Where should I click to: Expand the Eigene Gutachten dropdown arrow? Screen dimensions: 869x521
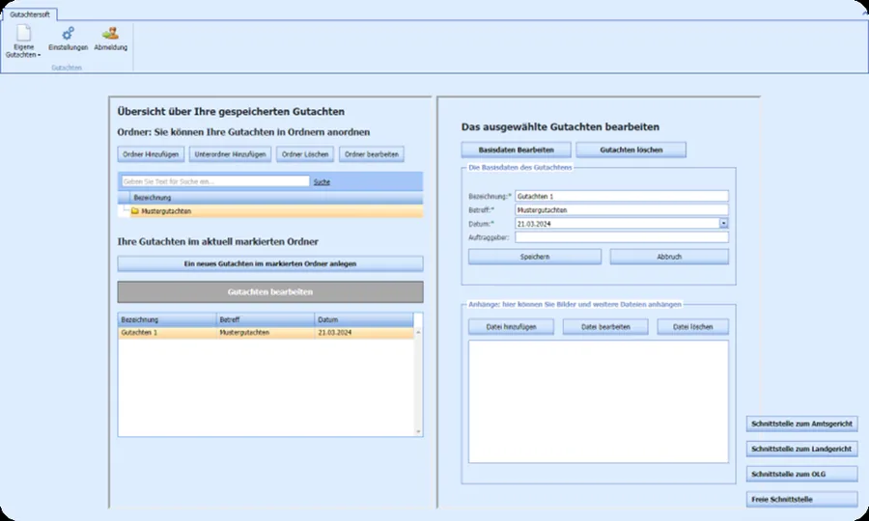[39, 55]
